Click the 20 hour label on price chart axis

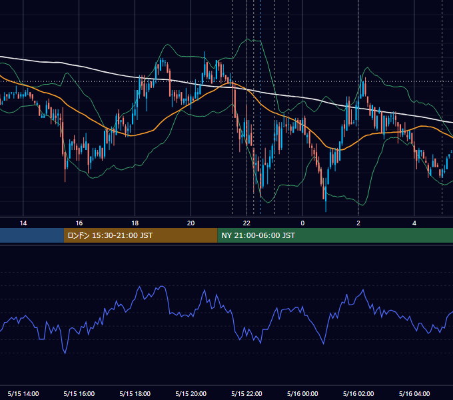[191, 223]
